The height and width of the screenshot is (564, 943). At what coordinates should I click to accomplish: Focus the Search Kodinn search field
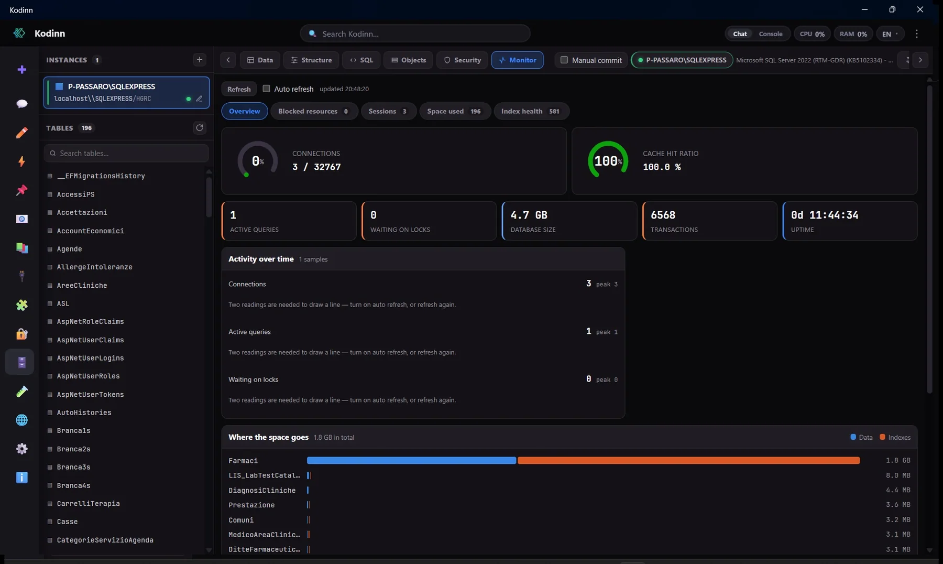[x=415, y=34]
